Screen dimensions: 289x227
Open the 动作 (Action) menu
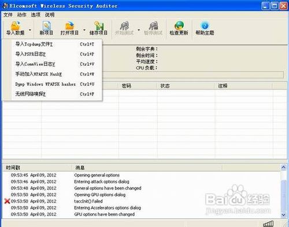(x=22, y=15)
